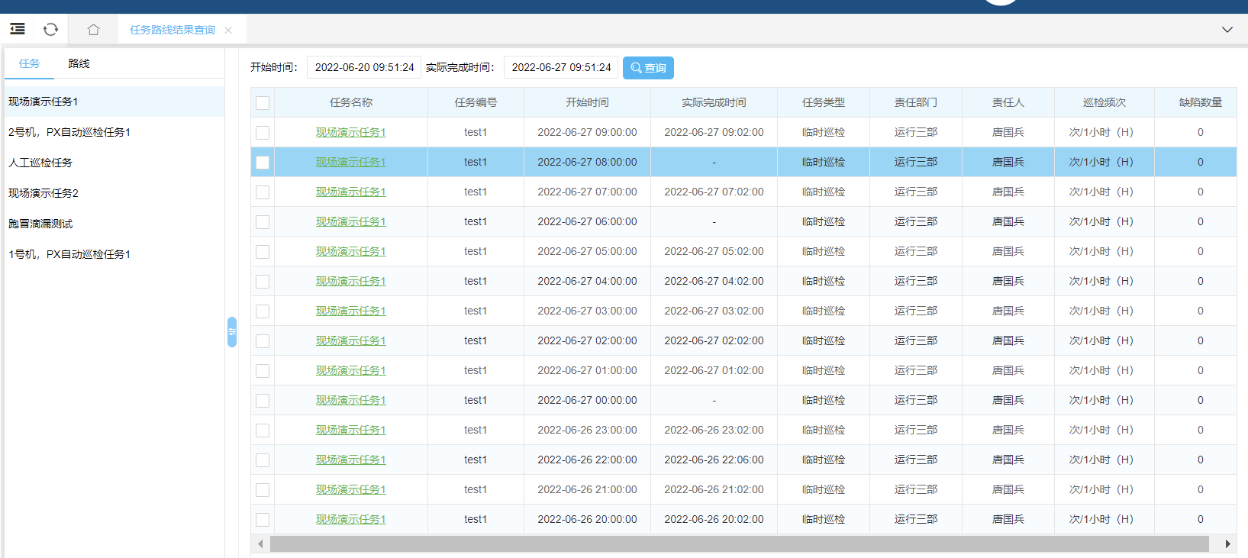Open 现场演示任务1 link for 04:00:00 row
The image size is (1248, 558).
point(351,281)
